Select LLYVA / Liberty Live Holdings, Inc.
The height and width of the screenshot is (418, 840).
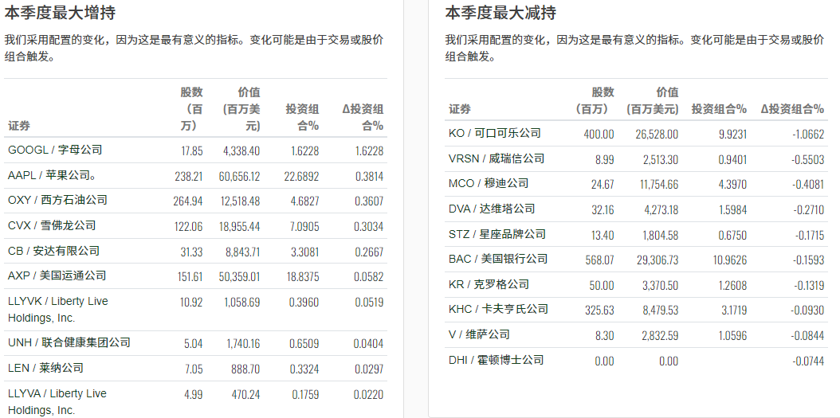pos(57,402)
